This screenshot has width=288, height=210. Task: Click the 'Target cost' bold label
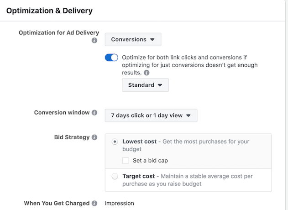click(139, 176)
